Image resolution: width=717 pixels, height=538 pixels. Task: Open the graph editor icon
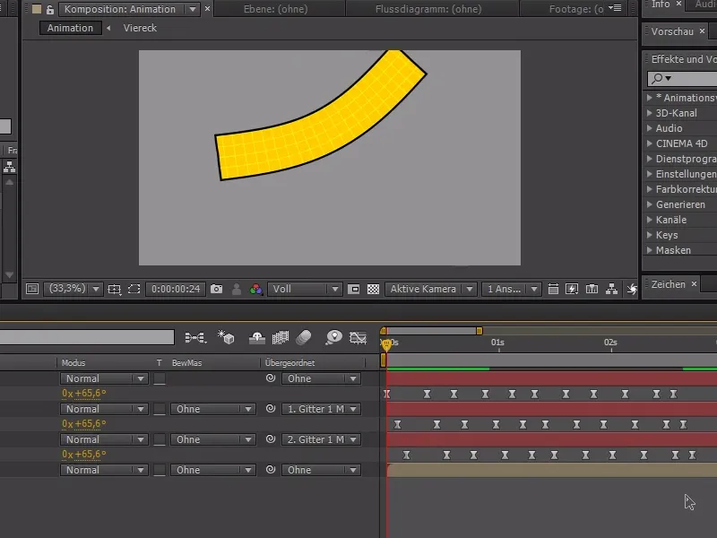click(x=358, y=338)
